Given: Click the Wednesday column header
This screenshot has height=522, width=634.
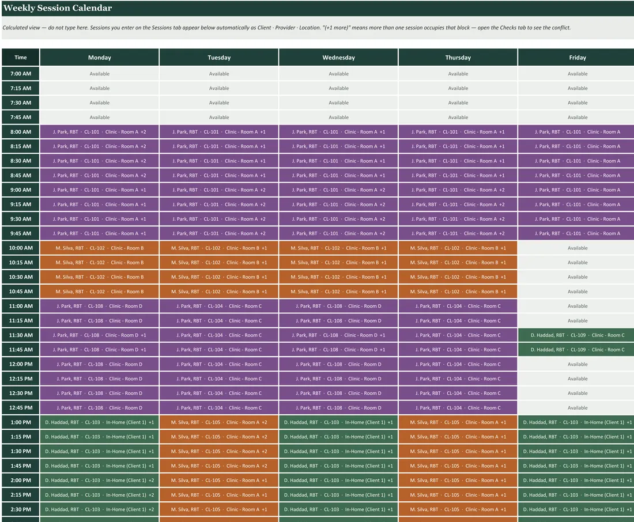Looking at the screenshot, I should [x=338, y=58].
